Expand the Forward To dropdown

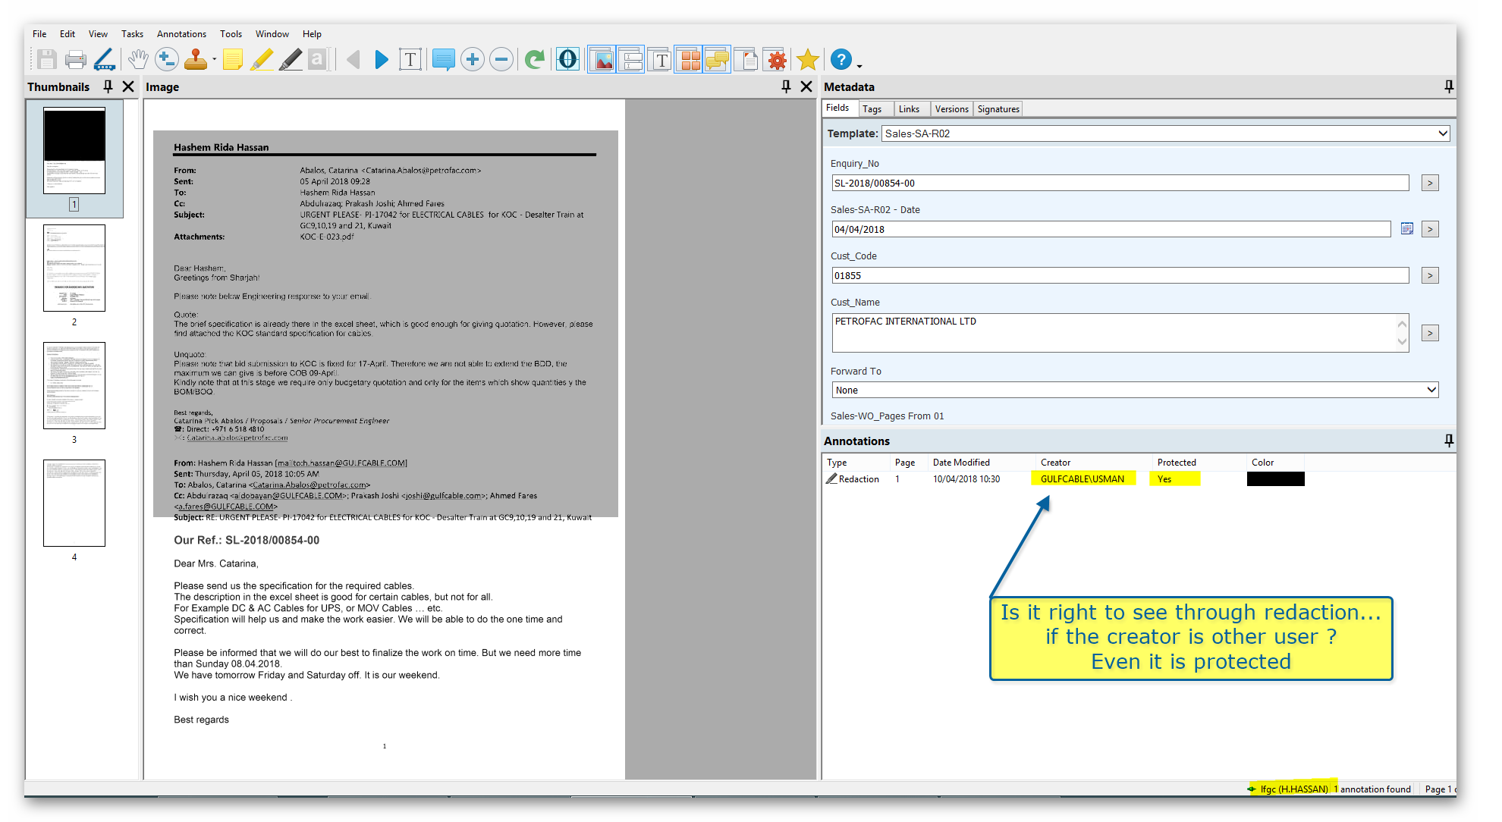(x=1431, y=390)
